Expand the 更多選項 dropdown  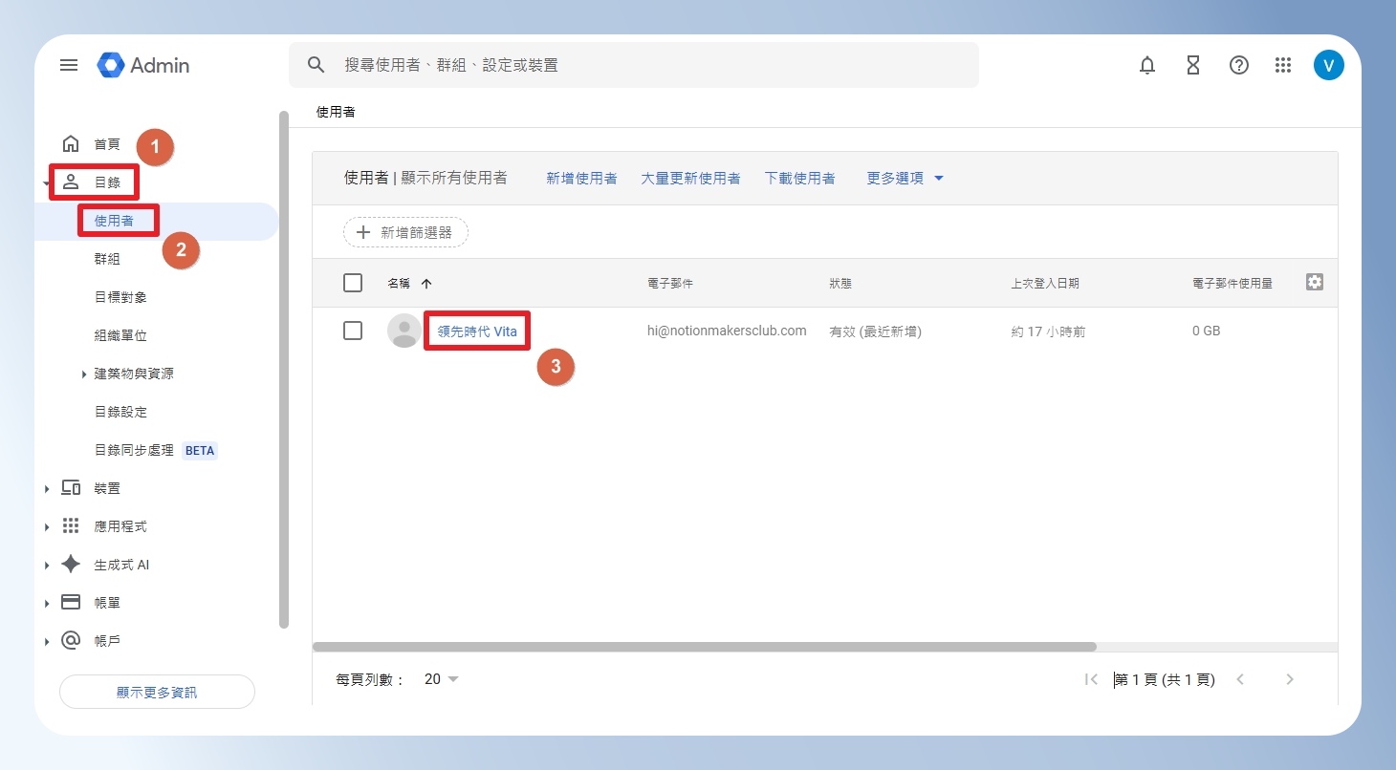coord(905,178)
